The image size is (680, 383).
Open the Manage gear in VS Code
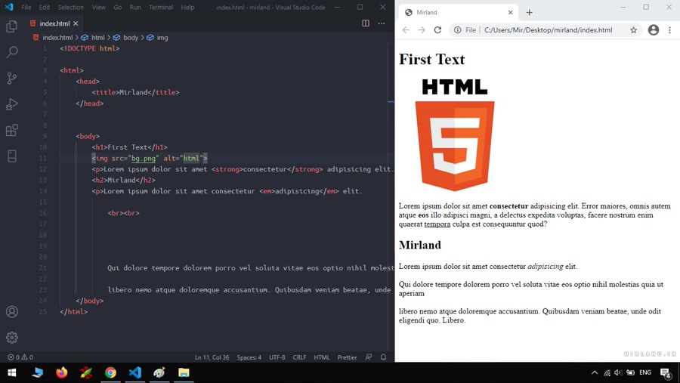[x=11, y=338]
